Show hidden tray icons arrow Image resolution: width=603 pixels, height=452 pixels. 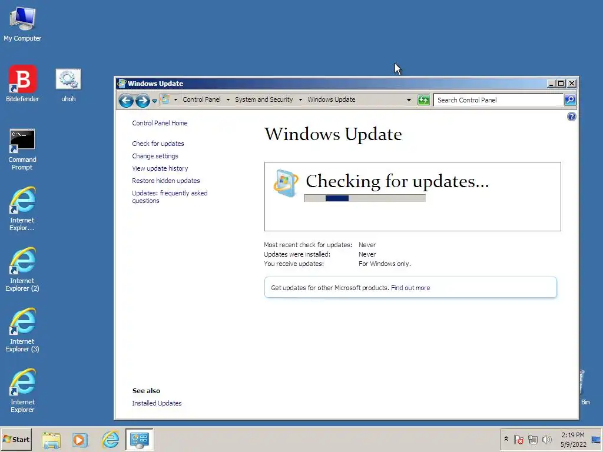[x=506, y=439]
